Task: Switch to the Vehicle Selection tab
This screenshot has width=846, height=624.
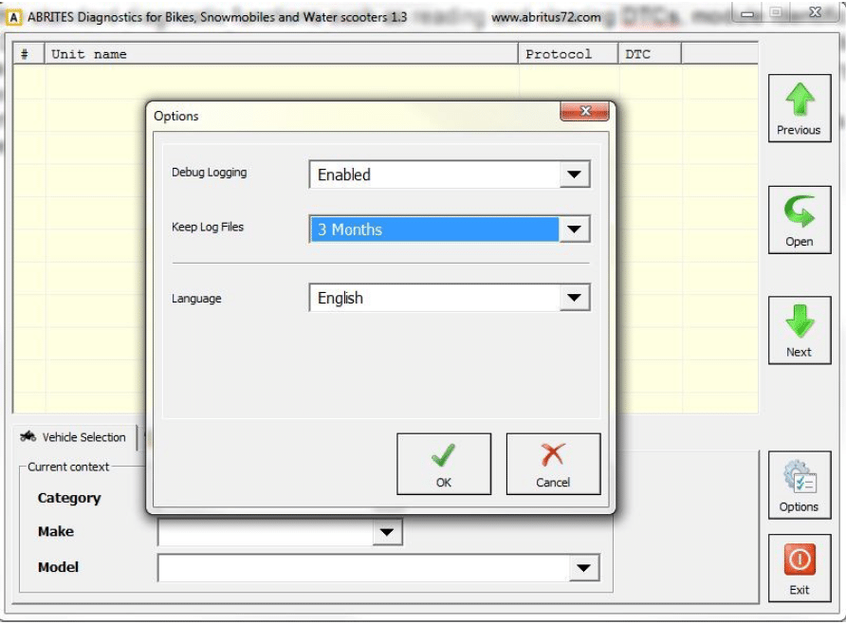Action: coord(74,437)
